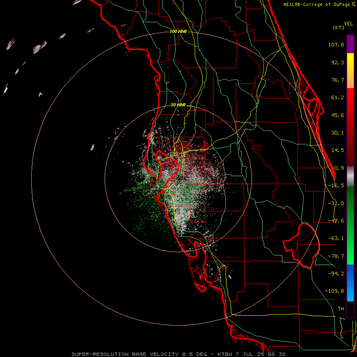Click the 30.1 velocity scale value
The width and height of the screenshot is (357, 357).
(x=338, y=133)
